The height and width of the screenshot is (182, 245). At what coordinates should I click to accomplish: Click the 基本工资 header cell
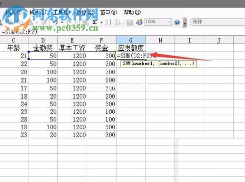72,48
